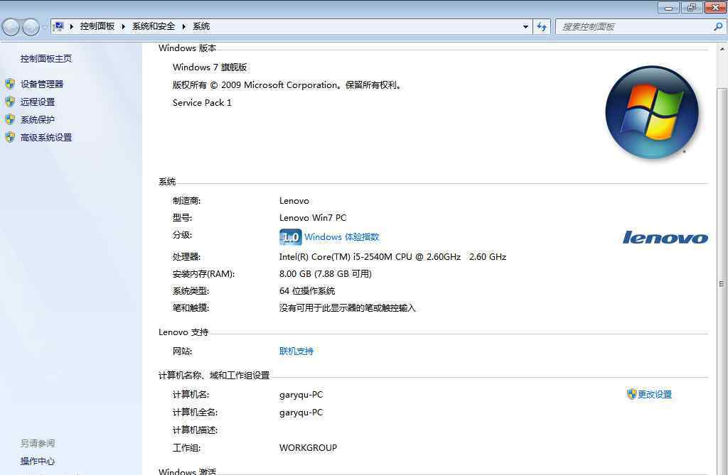Open 操作中心 under 另请参阅

(x=38, y=461)
